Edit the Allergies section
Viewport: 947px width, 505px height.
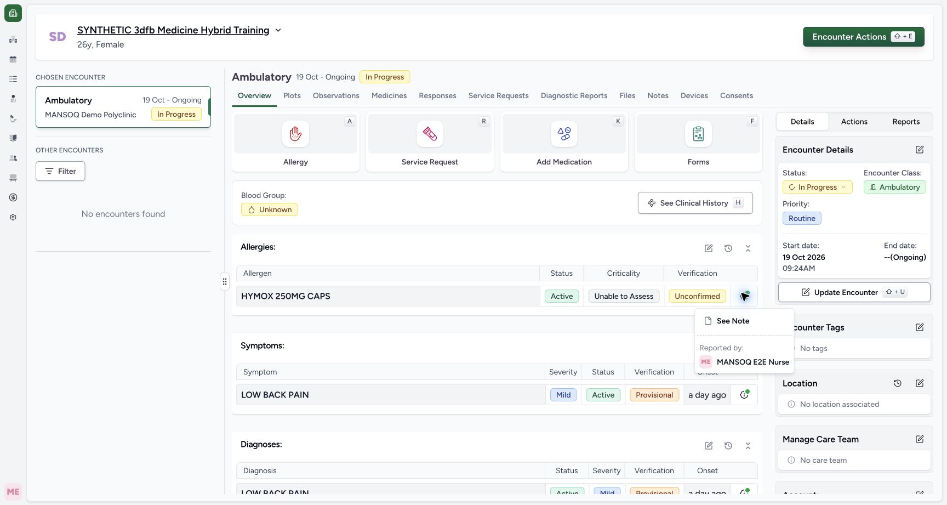(709, 248)
